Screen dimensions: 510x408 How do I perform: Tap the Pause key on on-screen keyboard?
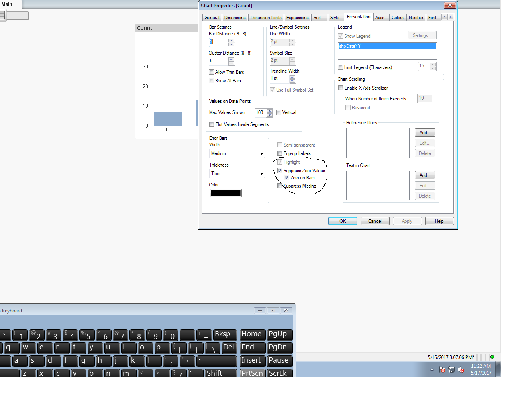point(280,361)
